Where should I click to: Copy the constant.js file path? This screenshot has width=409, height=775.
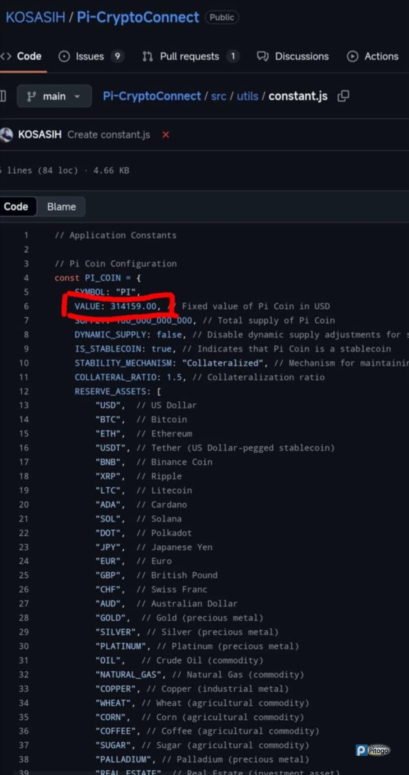[x=343, y=96]
